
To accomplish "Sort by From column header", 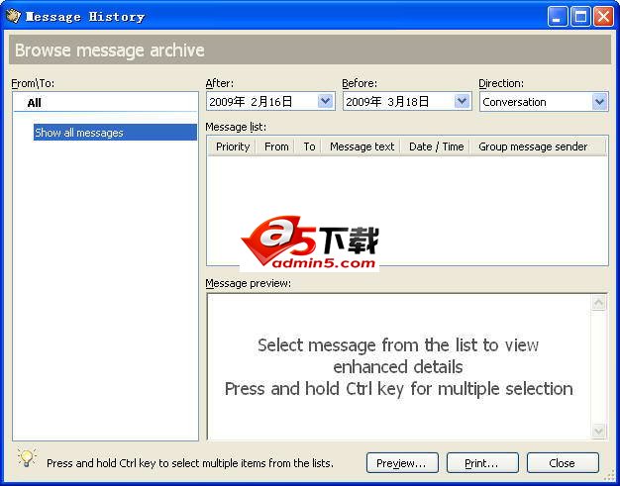I will tap(276, 146).
